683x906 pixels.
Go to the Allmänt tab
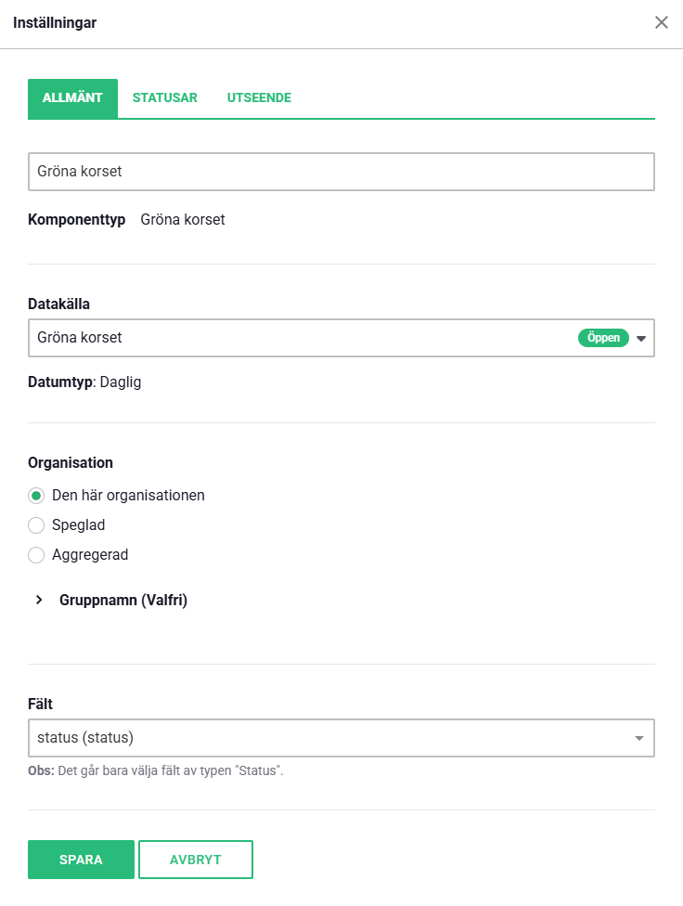pos(72,98)
